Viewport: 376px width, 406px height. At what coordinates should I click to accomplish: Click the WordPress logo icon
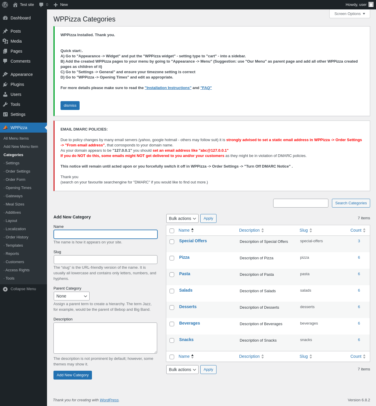tap(5, 5)
